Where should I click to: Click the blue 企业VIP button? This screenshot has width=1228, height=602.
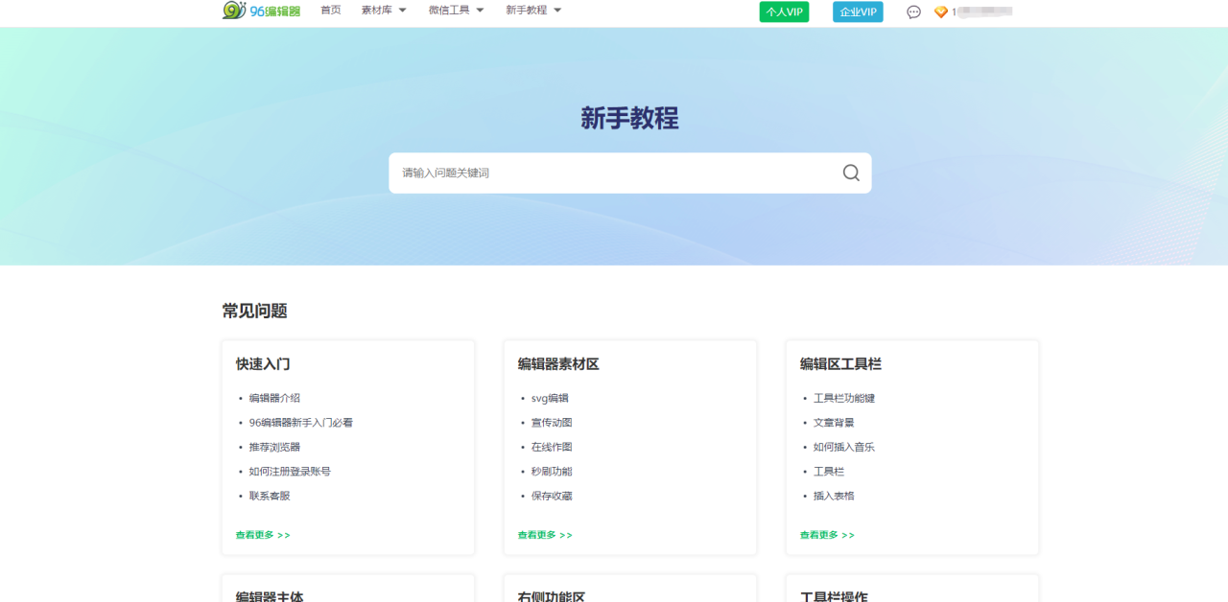pos(858,12)
